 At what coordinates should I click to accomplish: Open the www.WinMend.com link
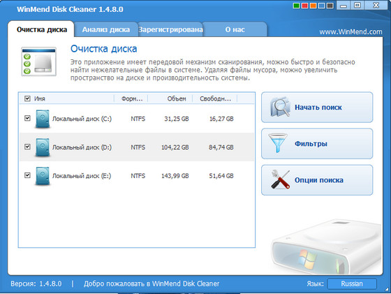351,32
